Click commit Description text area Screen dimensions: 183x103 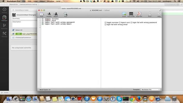pos(25,24)
